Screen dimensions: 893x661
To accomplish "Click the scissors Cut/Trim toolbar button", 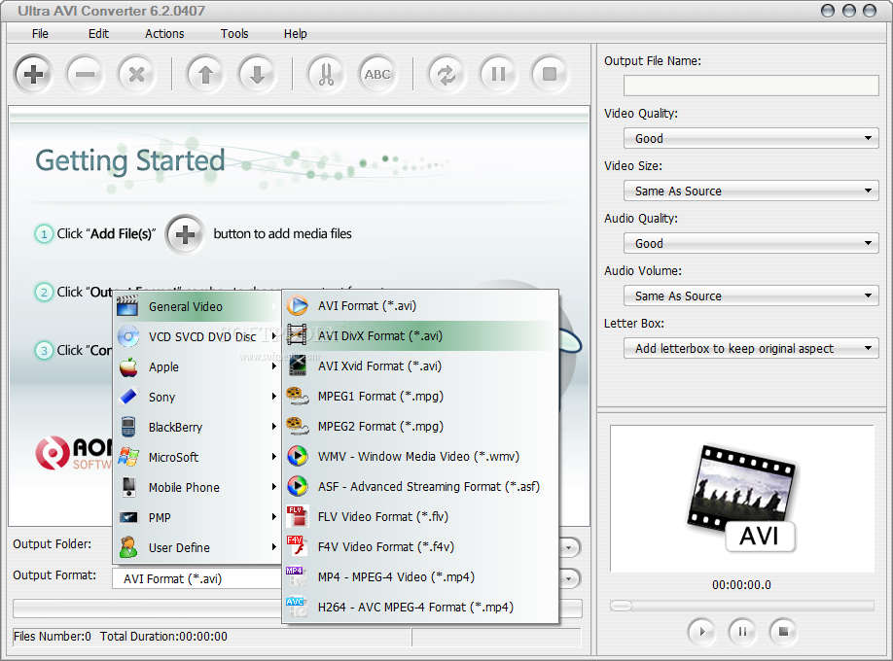I will tap(326, 74).
